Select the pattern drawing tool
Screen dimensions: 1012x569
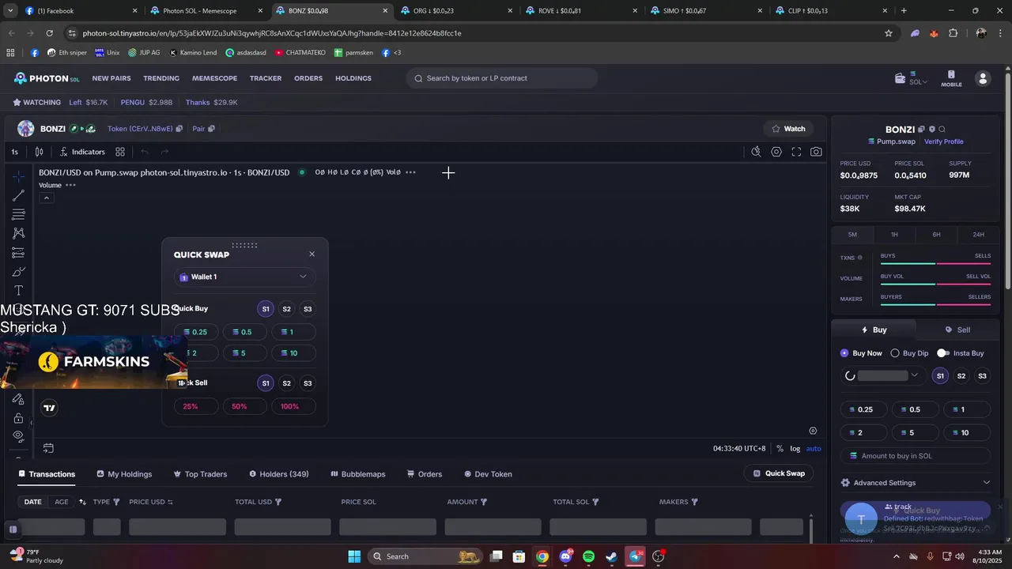(x=18, y=233)
